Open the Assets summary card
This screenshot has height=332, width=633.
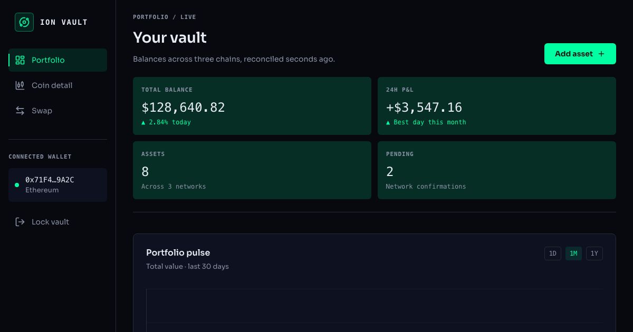click(x=252, y=170)
